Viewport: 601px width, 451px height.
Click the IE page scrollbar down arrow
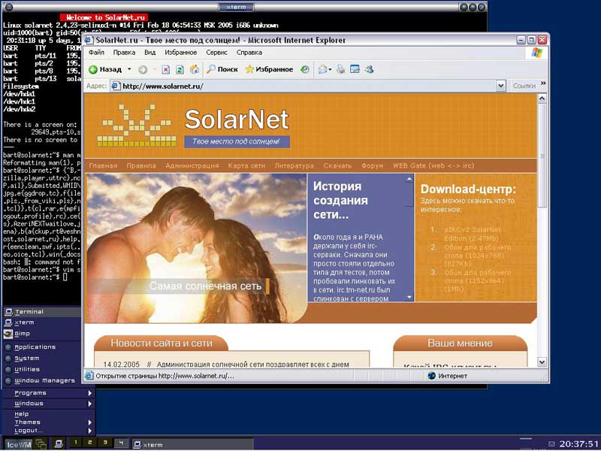[542, 362]
